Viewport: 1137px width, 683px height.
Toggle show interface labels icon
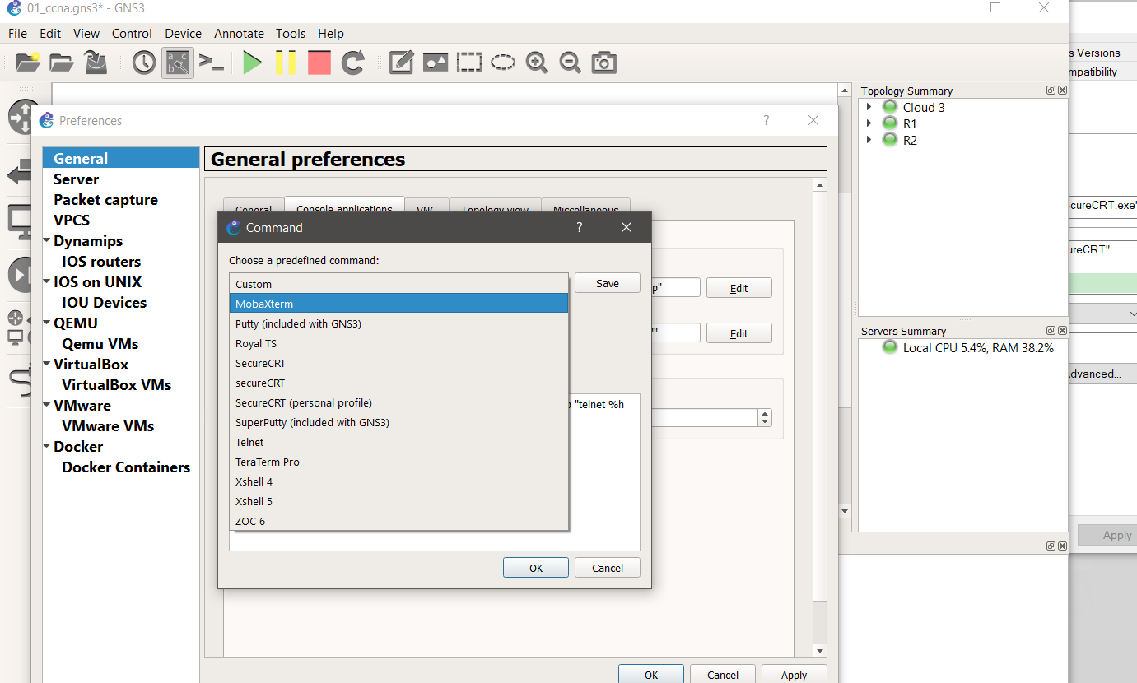click(177, 63)
